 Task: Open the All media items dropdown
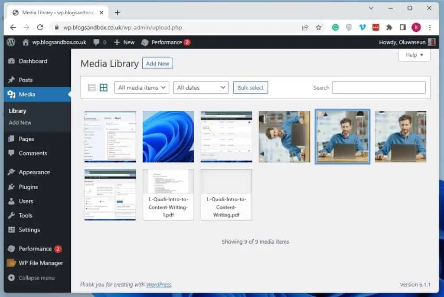pyautogui.click(x=142, y=88)
